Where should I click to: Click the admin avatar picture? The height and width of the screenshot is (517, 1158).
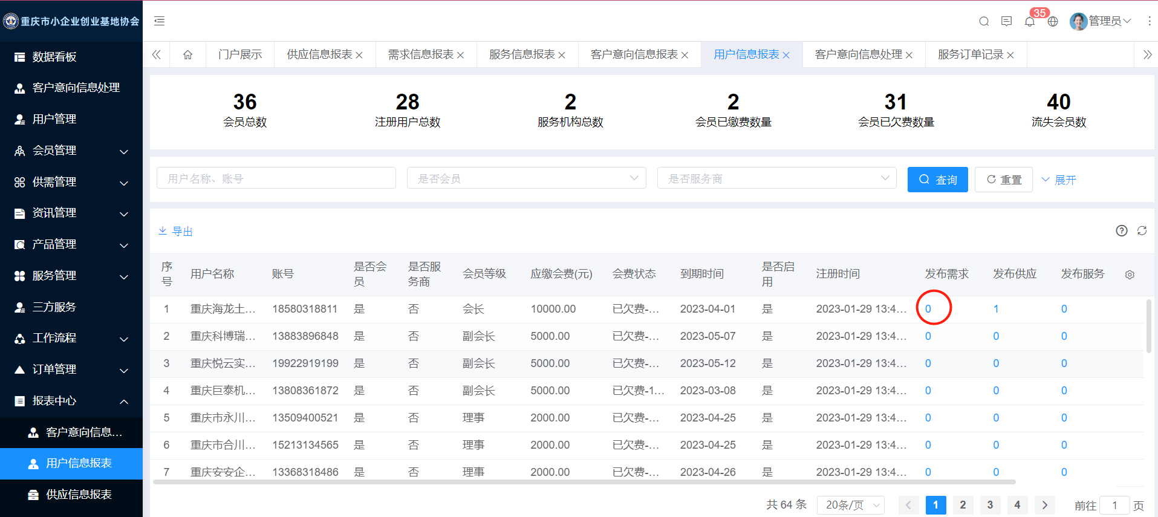coord(1078,21)
